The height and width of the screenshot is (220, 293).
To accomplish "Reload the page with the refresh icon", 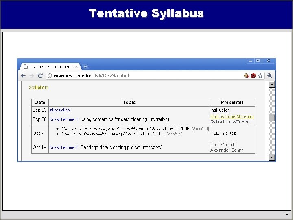I will 40,76.
